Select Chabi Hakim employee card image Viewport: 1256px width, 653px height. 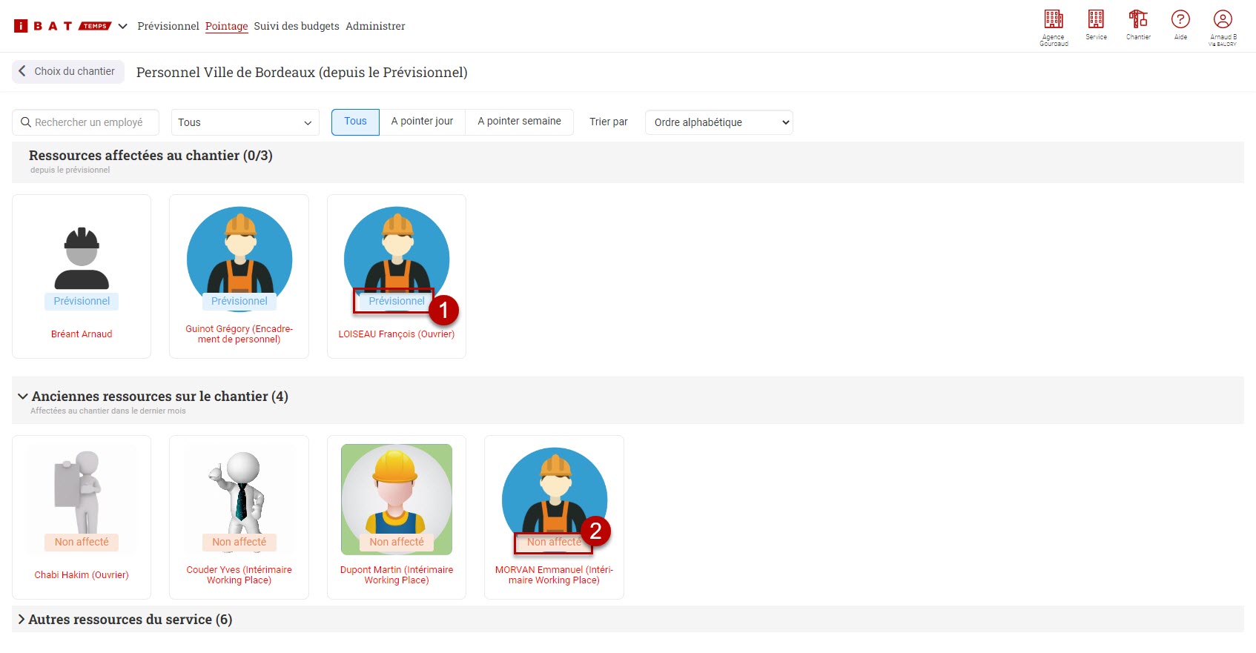click(x=82, y=492)
